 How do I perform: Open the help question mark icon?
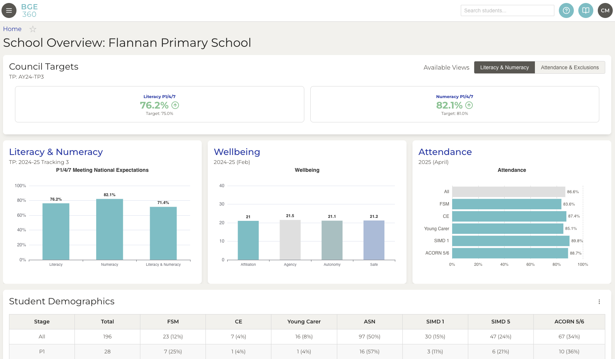pos(566,10)
